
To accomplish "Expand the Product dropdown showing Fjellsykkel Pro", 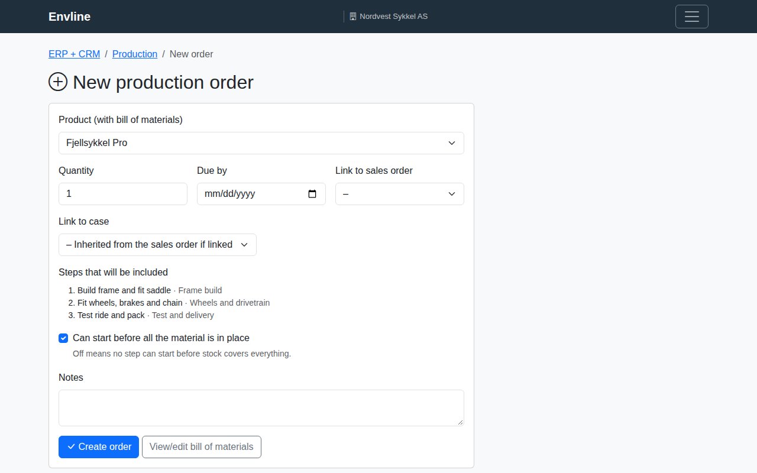I will [x=261, y=143].
